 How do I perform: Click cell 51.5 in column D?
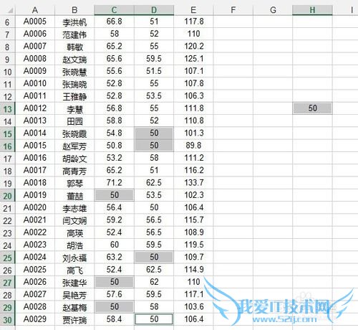(x=154, y=71)
